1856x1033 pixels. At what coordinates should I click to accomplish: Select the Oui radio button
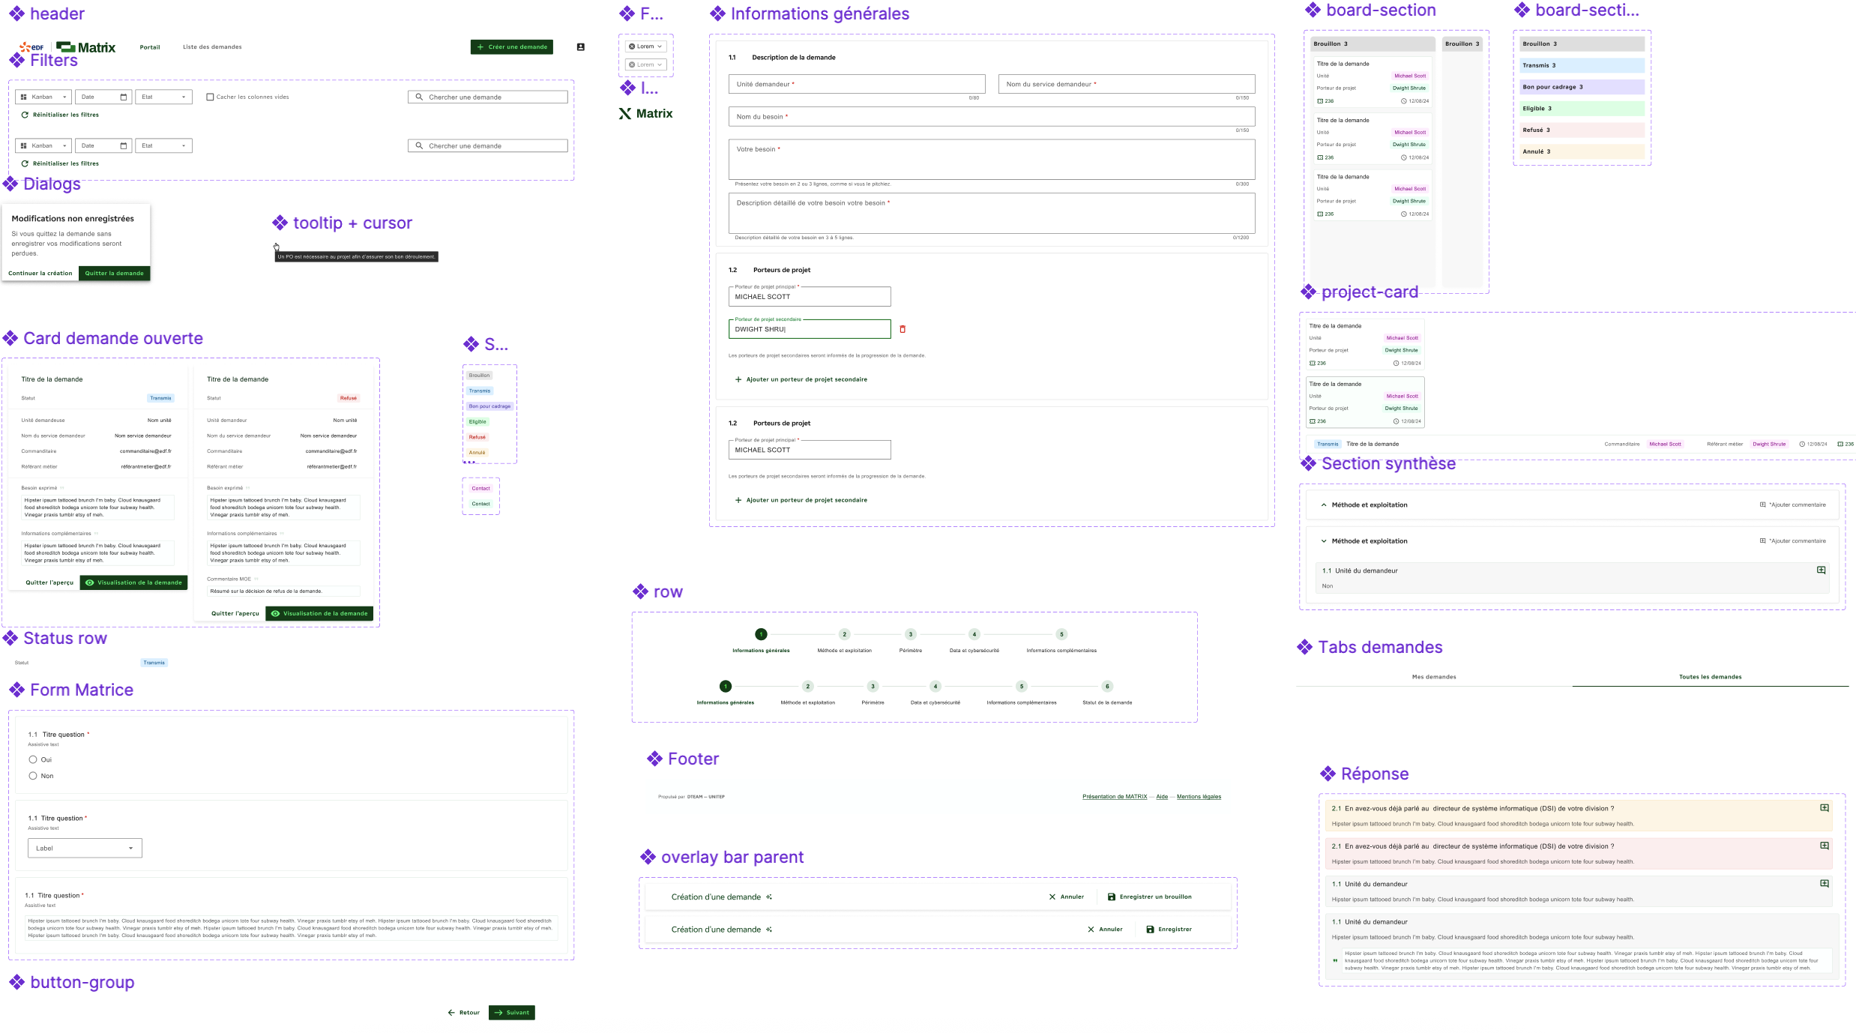[33, 759]
